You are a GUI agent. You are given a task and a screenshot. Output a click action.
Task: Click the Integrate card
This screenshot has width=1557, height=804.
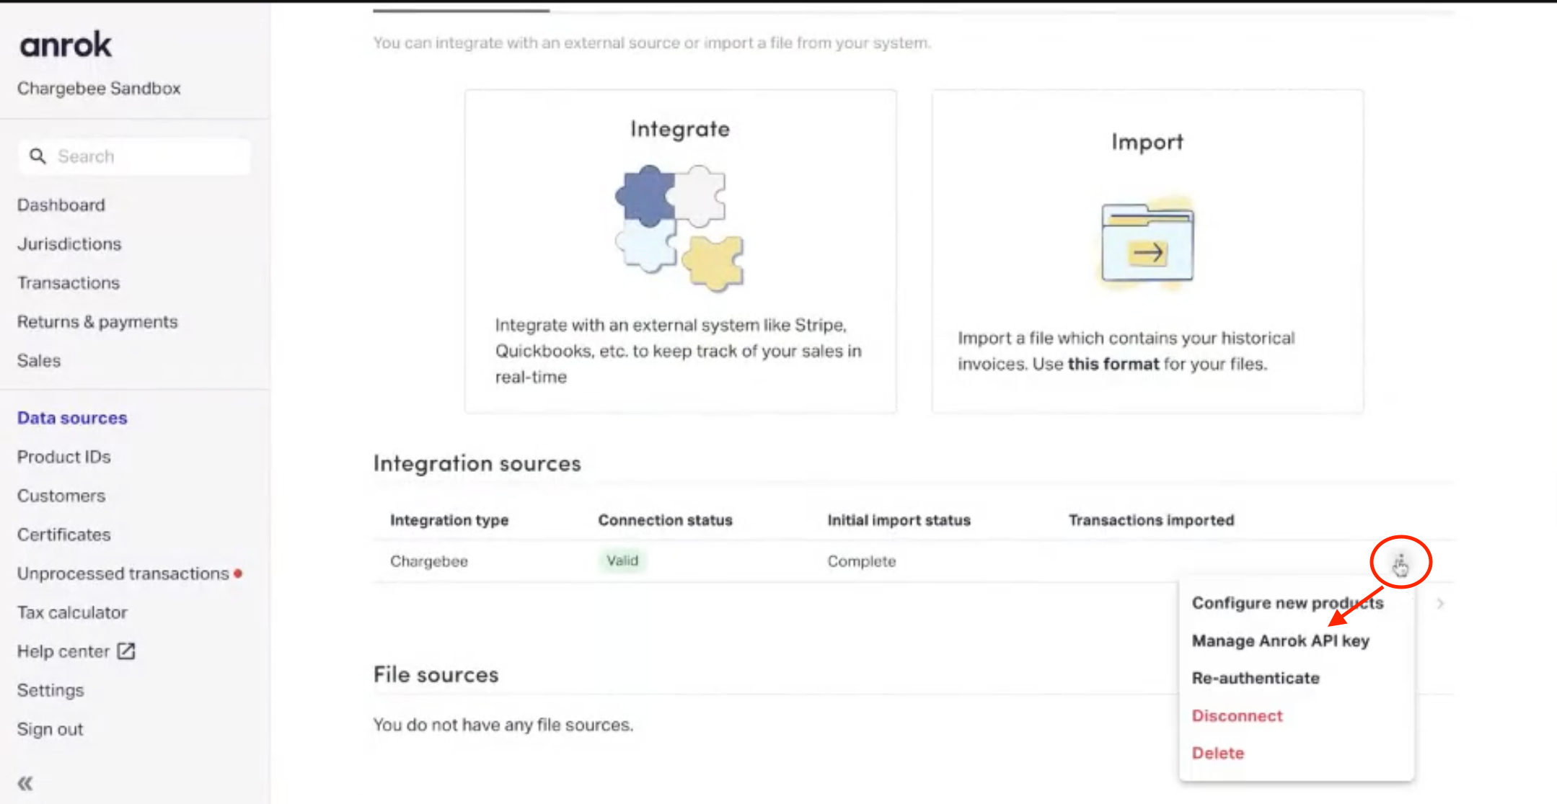(x=680, y=251)
